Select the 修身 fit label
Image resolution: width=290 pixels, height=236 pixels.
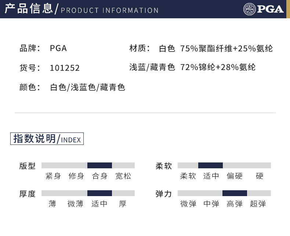click(x=76, y=176)
